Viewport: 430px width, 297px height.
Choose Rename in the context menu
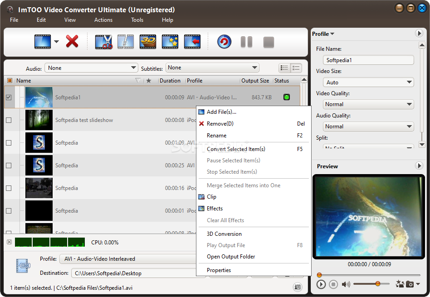click(254, 136)
